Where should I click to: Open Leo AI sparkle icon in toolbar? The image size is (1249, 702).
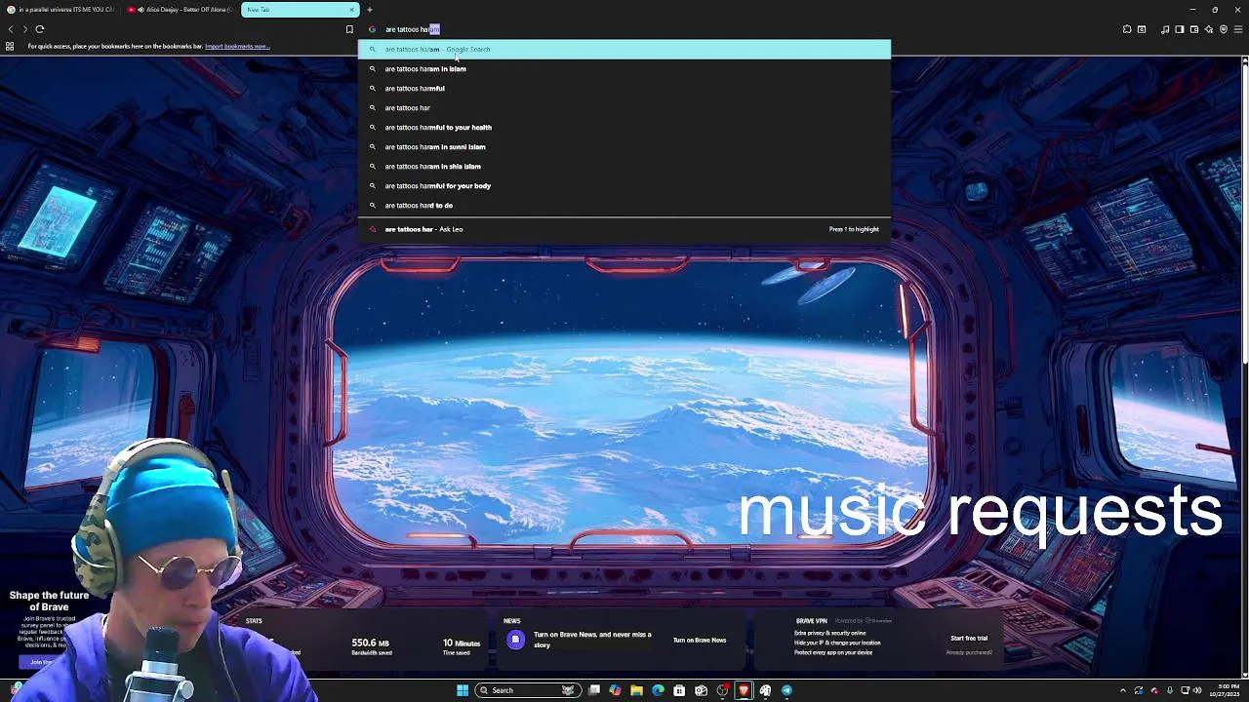point(1209,29)
